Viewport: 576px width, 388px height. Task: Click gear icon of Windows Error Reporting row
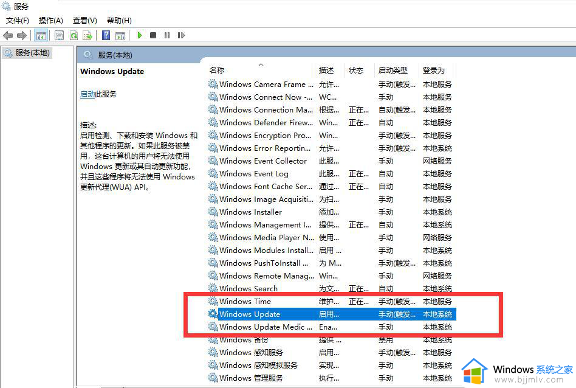tap(213, 148)
